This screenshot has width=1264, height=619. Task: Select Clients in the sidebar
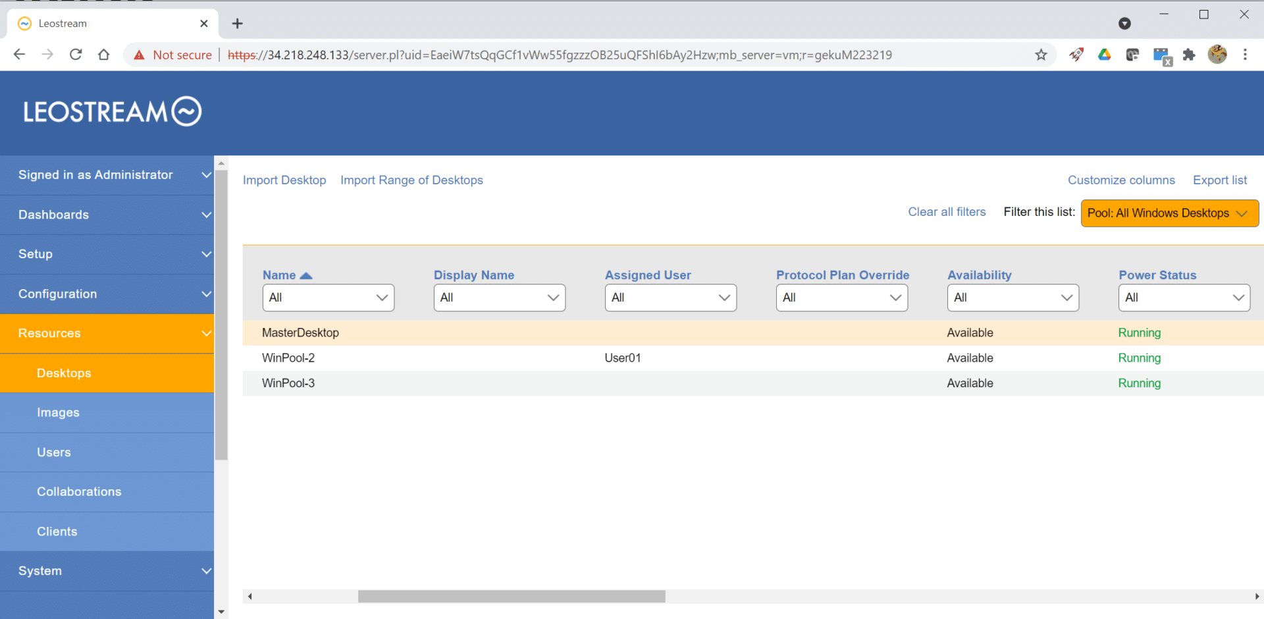(107, 531)
